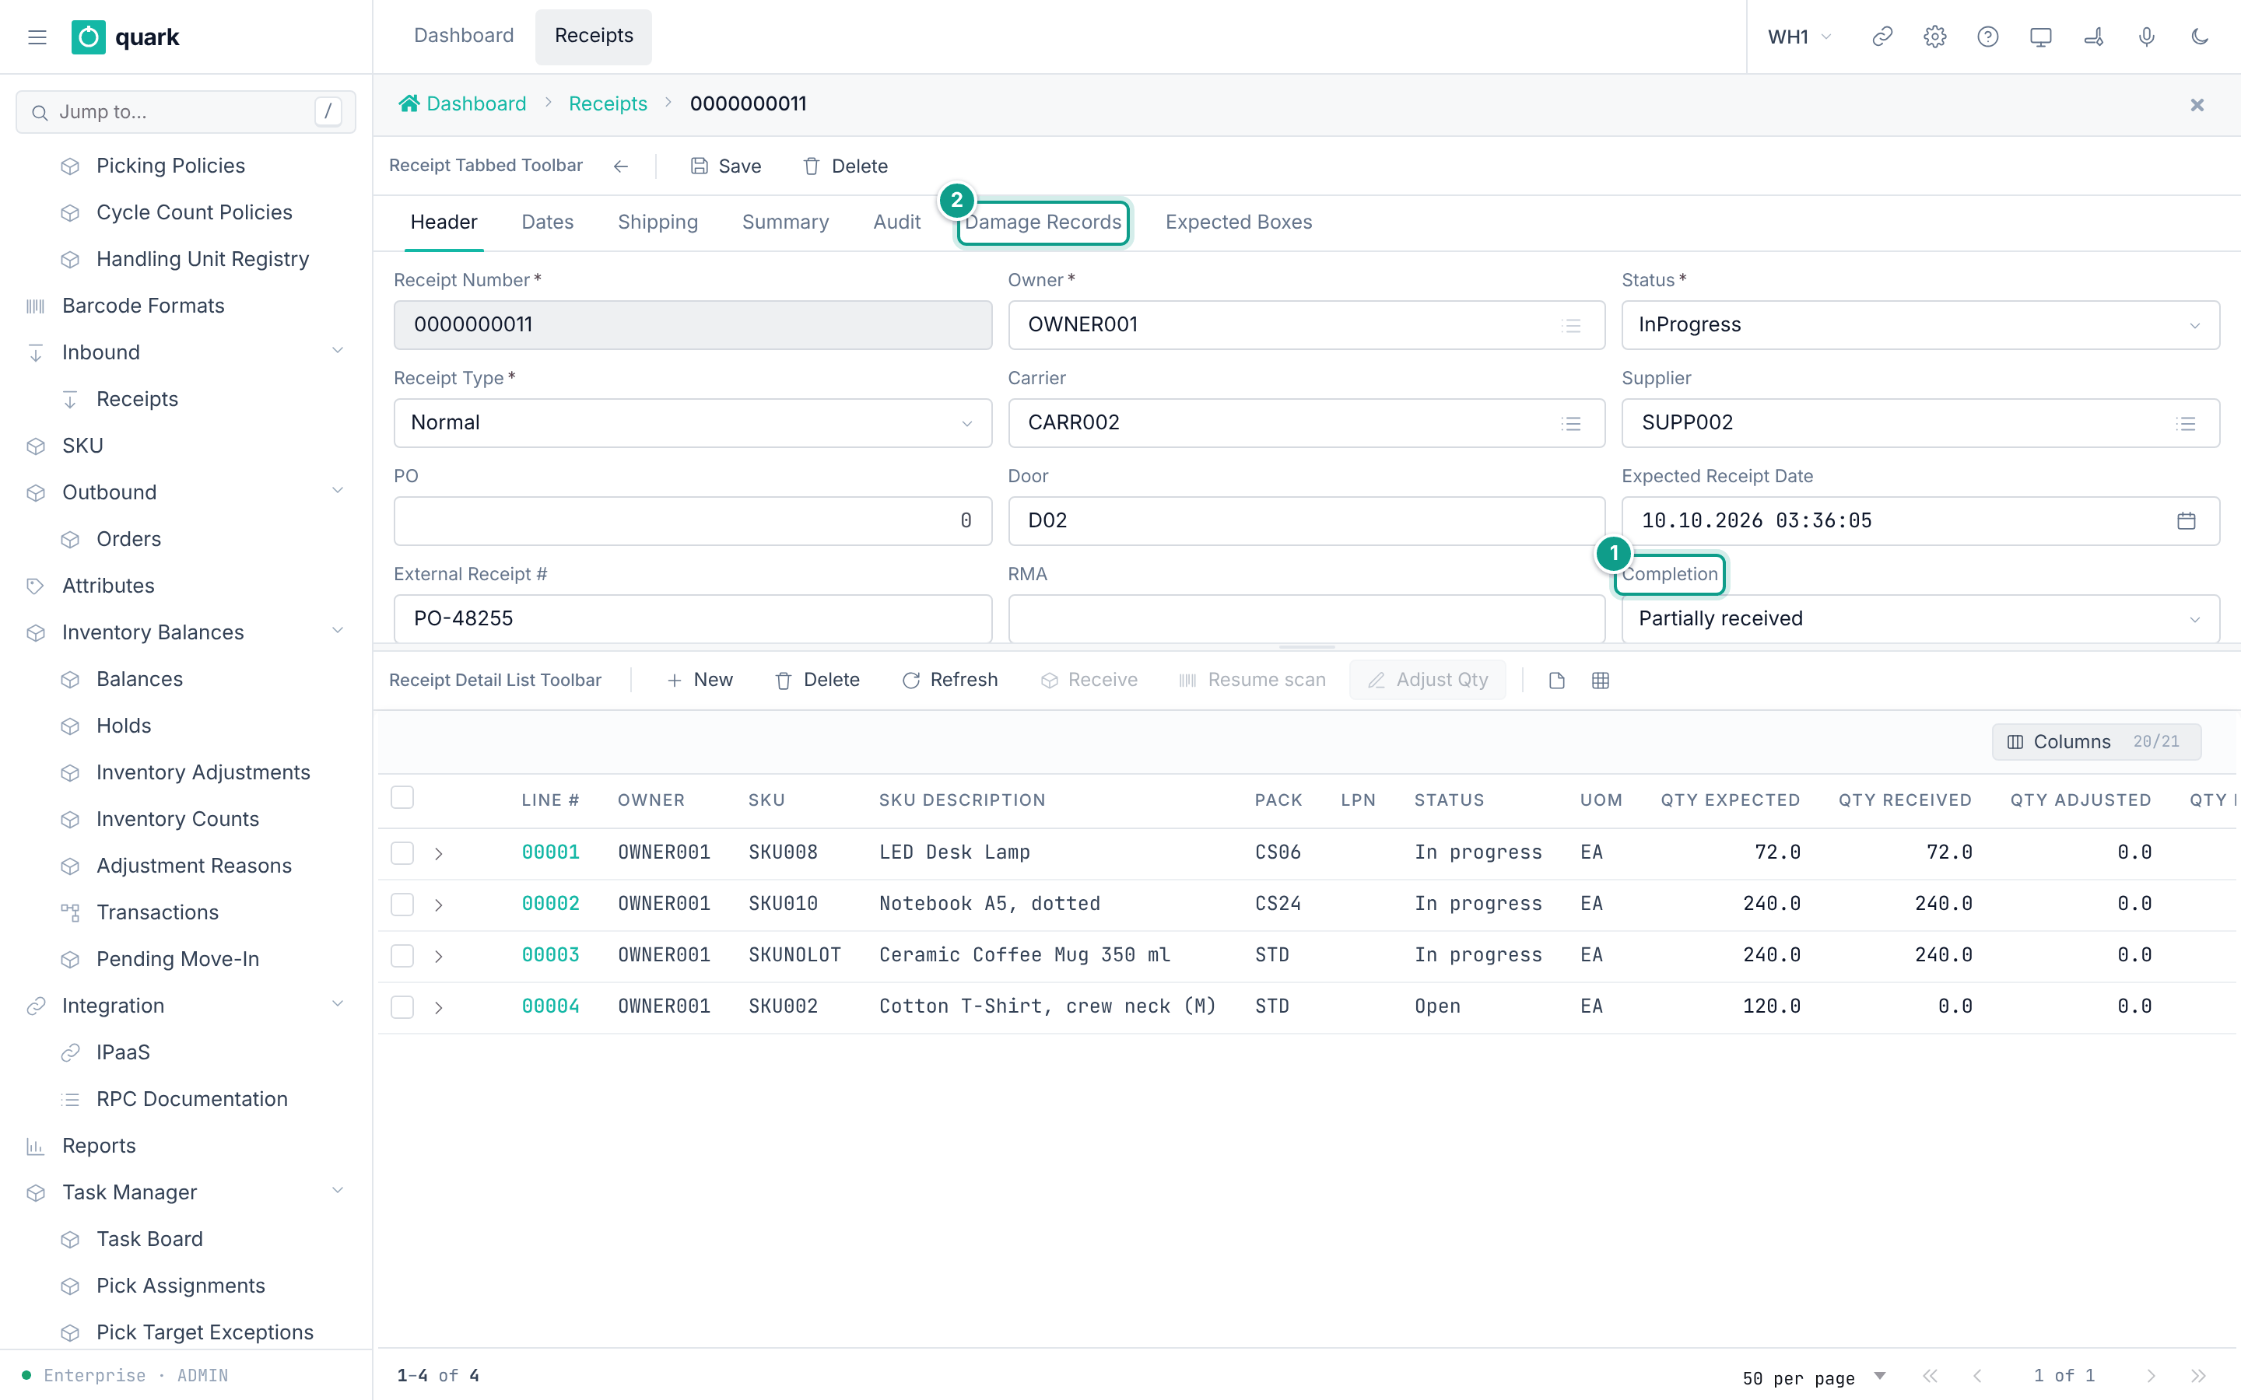
Task: Open the Columns 20/21 chooser
Action: coord(2095,742)
